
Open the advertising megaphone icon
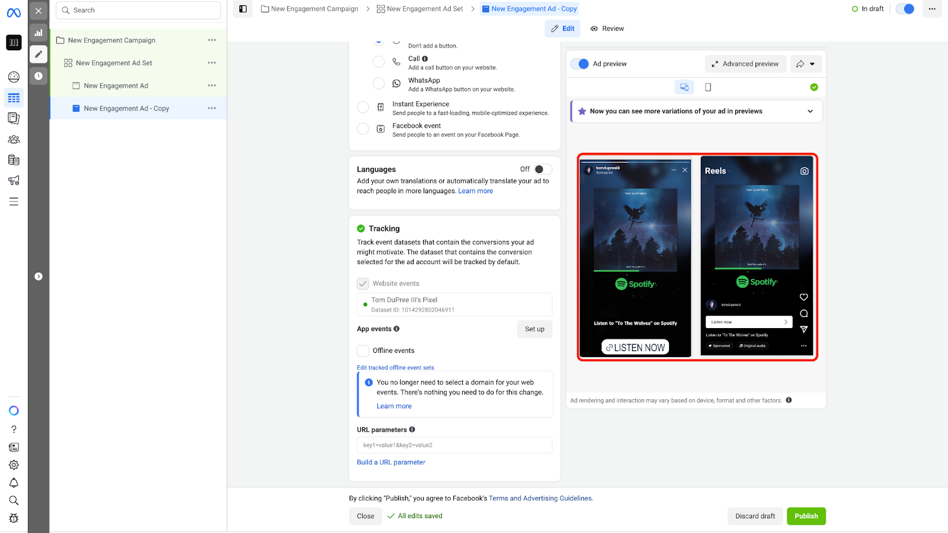(x=14, y=181)
